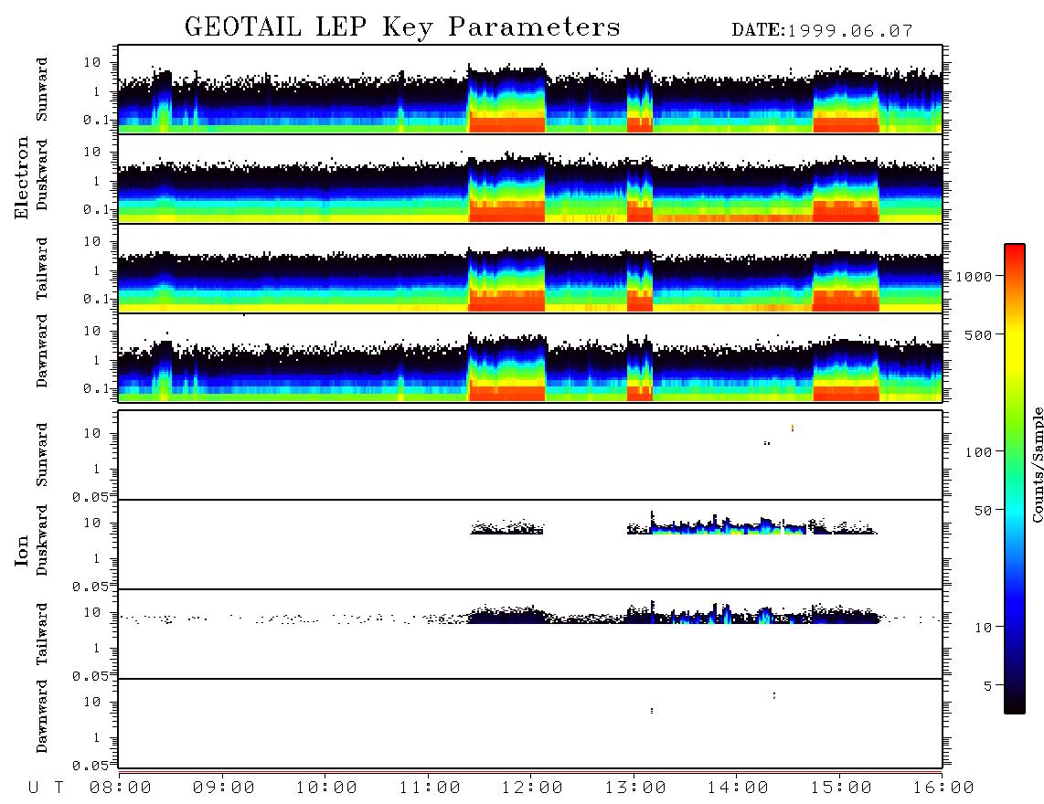This screenshot has width=1044, height=804.
Task: Click the "500" color scale value
Action: 978,334
